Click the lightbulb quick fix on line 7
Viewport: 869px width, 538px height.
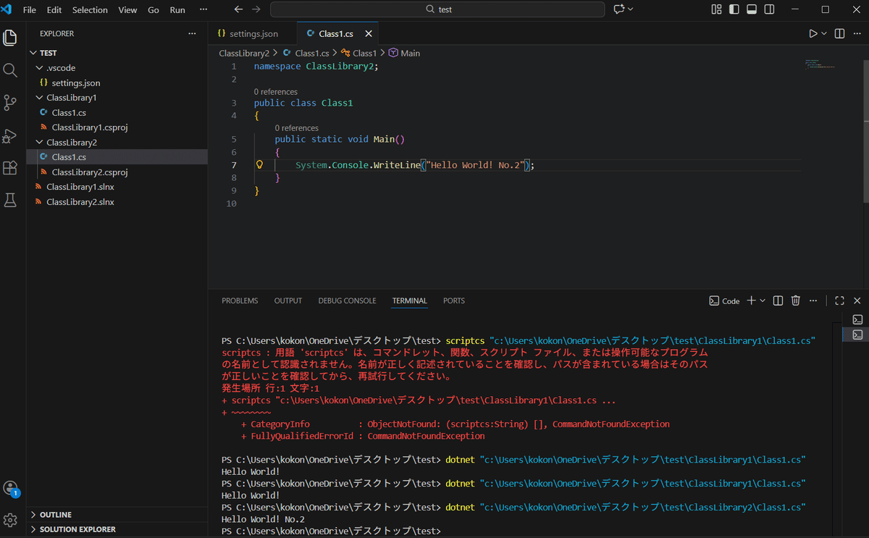point(259,164)
